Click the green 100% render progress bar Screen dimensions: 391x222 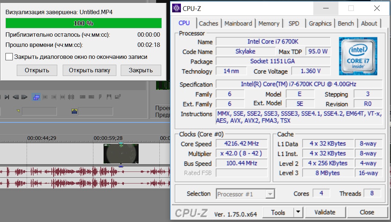tap(84, 23)
